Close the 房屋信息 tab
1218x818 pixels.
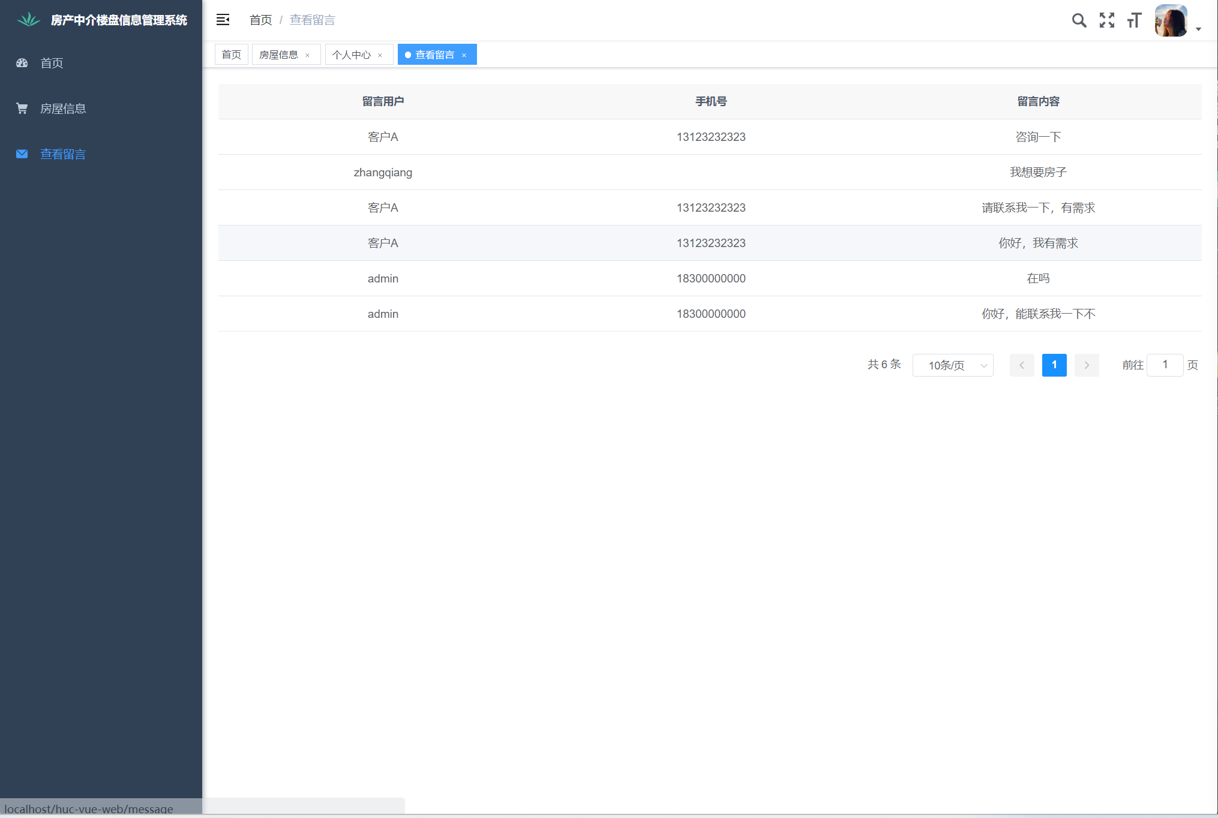pyautogui.click(x=308, y=55)
